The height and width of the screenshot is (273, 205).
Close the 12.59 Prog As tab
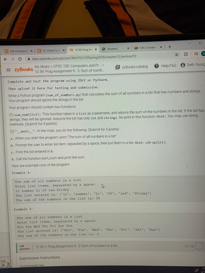[x=96, y=50]
